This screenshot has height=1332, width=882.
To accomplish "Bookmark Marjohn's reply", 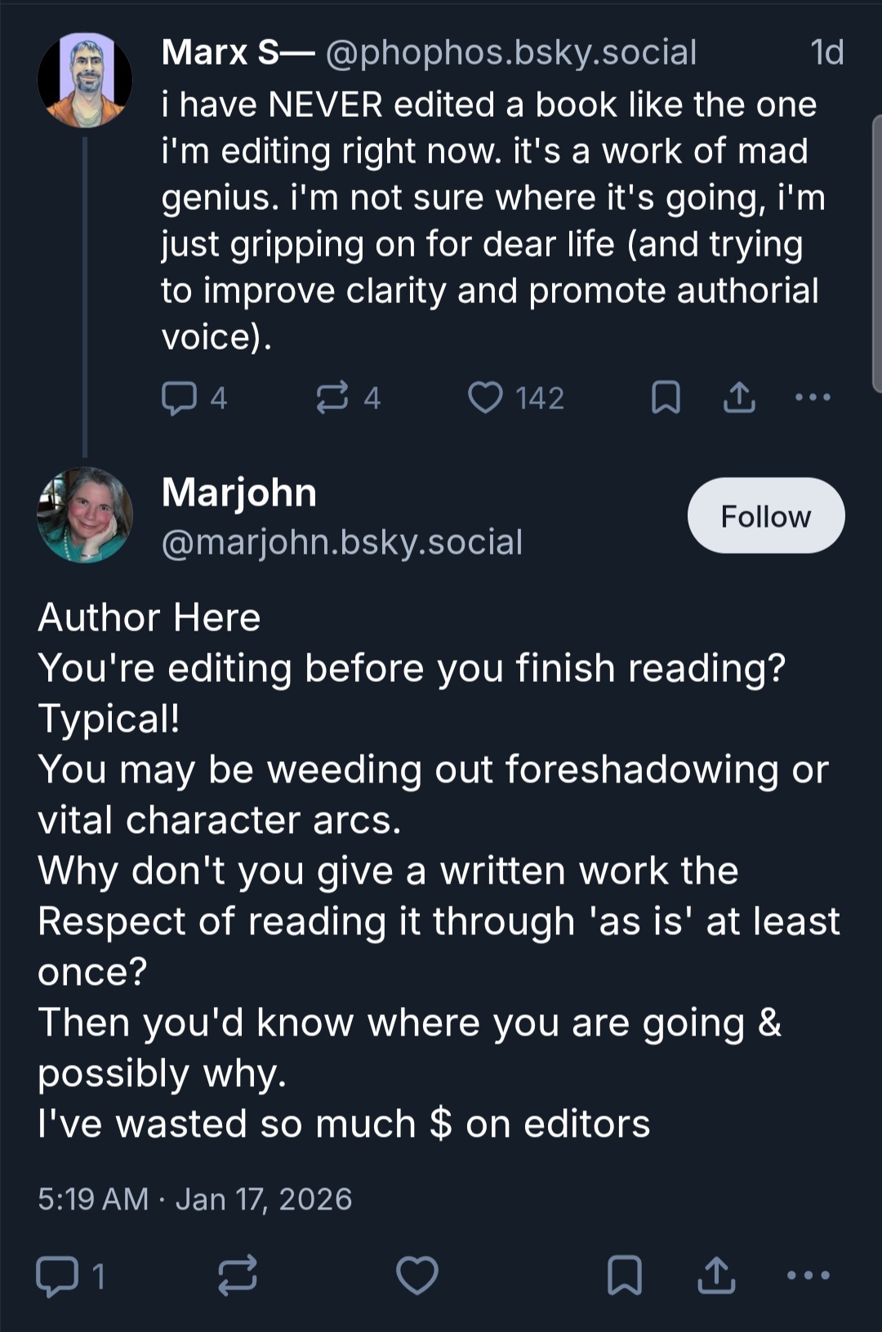I will [x=625, y=1276].
